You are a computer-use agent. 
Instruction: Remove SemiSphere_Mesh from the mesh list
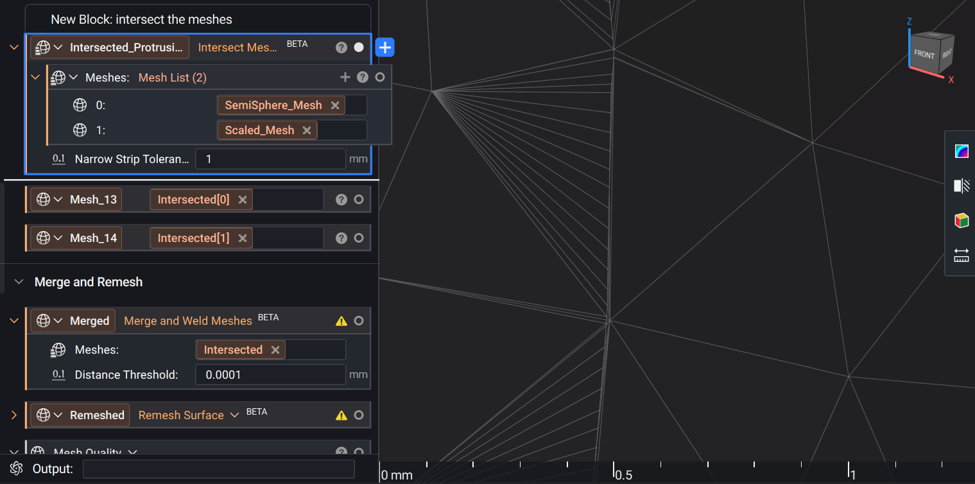335,105
